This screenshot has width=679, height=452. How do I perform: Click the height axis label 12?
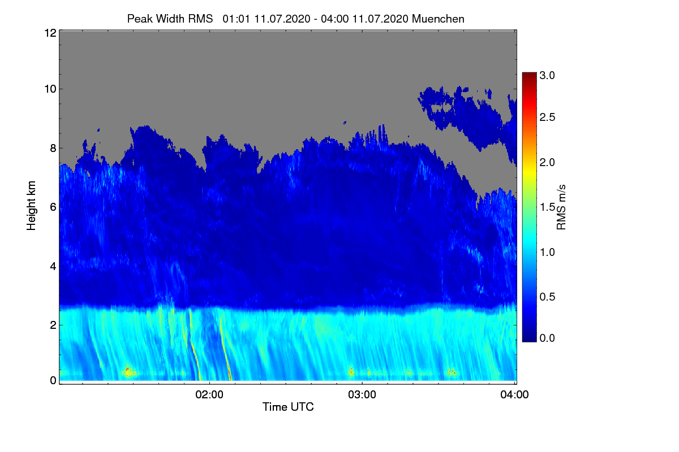pyautogui.click(x=49, y=33)
